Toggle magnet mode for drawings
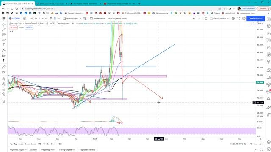The width and height of the screenshot is (271, 152). (x=4, y=79)
